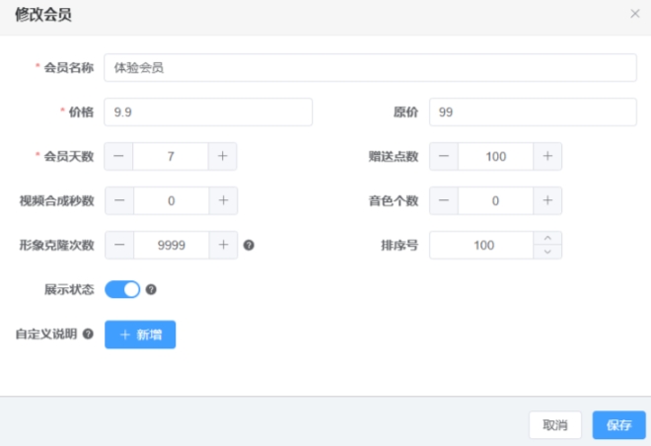
Task: Increase 赠送点数 with the plus button
Action: tap(547, 157)
